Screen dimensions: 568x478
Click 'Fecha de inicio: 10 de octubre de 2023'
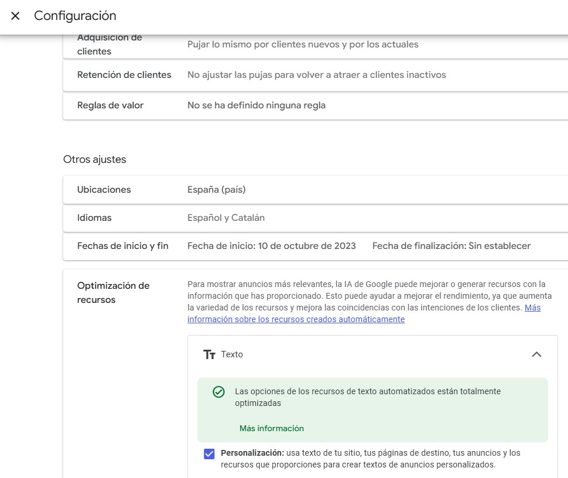coord(271,246)
